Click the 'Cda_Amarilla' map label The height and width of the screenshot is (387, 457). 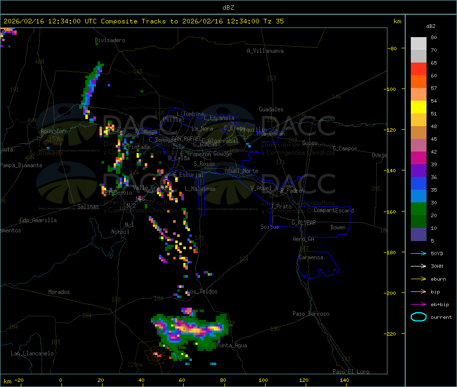(x=38, y=220)
